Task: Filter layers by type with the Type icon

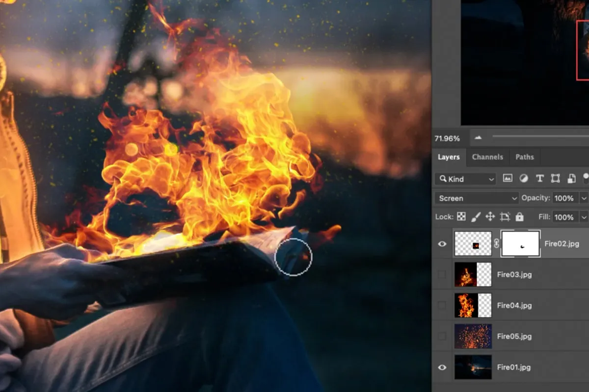Action: pyautogui.click(x=540, y=179)
